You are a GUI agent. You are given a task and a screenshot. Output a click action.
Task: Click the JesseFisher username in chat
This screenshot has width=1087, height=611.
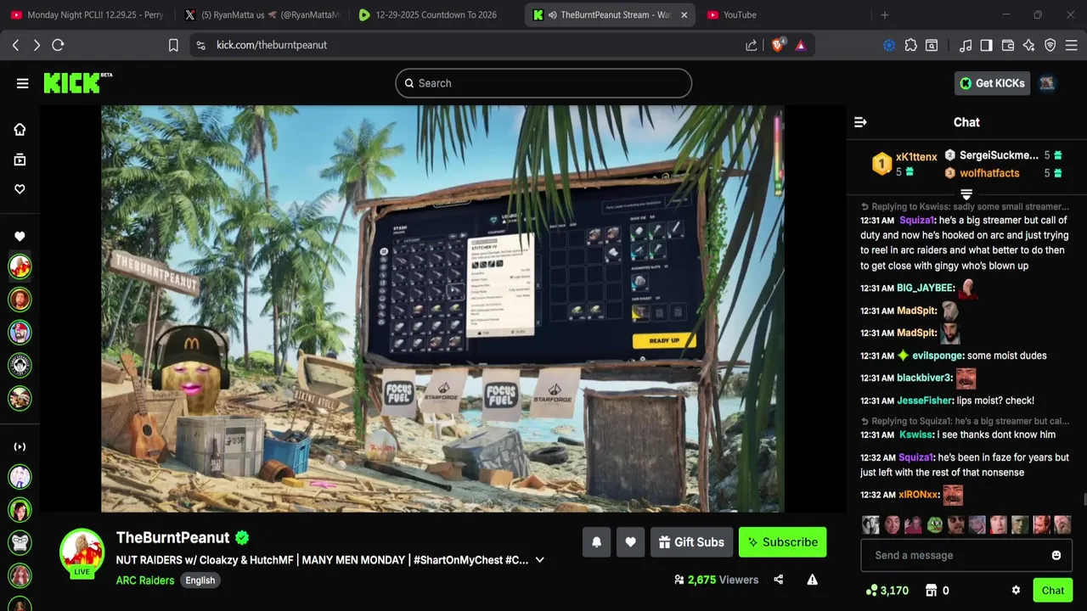tap(924, 401)
